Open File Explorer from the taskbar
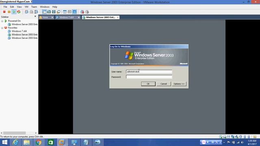Screen dimensions: 260x146 click(x=27, y=142)
